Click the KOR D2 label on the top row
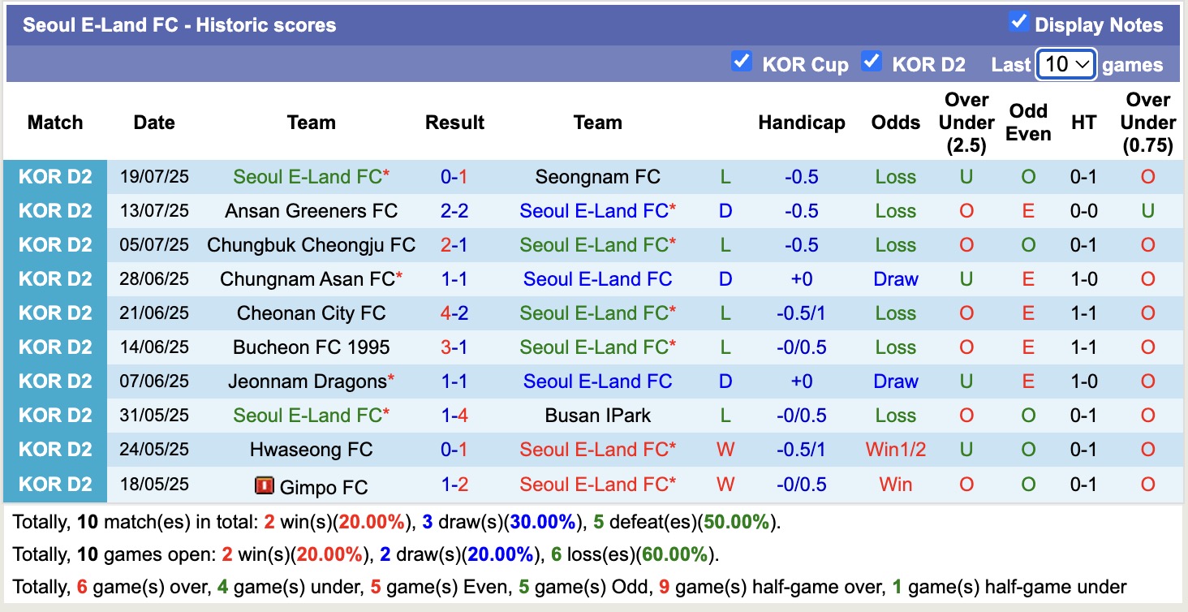This screenshot has width=1188, height=612. (56, 176)
